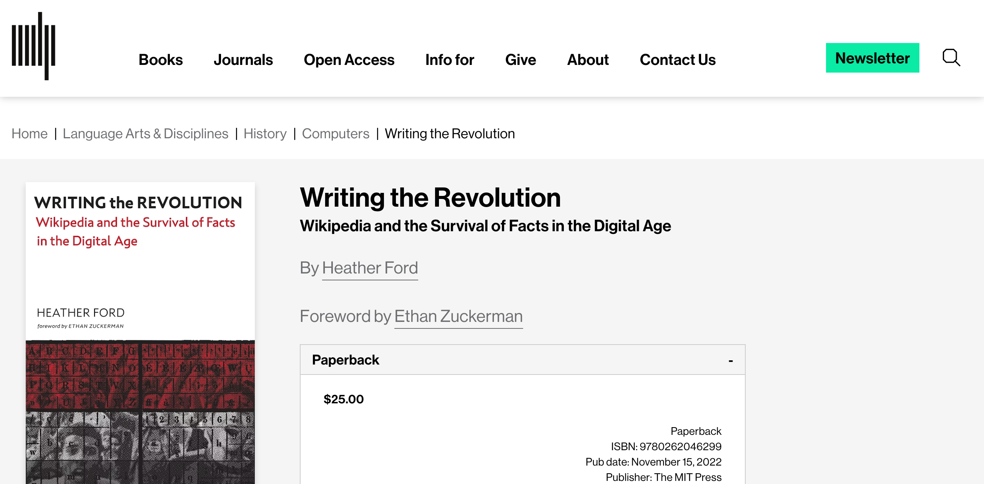Open Language Arts & Disciplines breadcrumb
This screenshot has width=984, height=484.
pos(145,134)
